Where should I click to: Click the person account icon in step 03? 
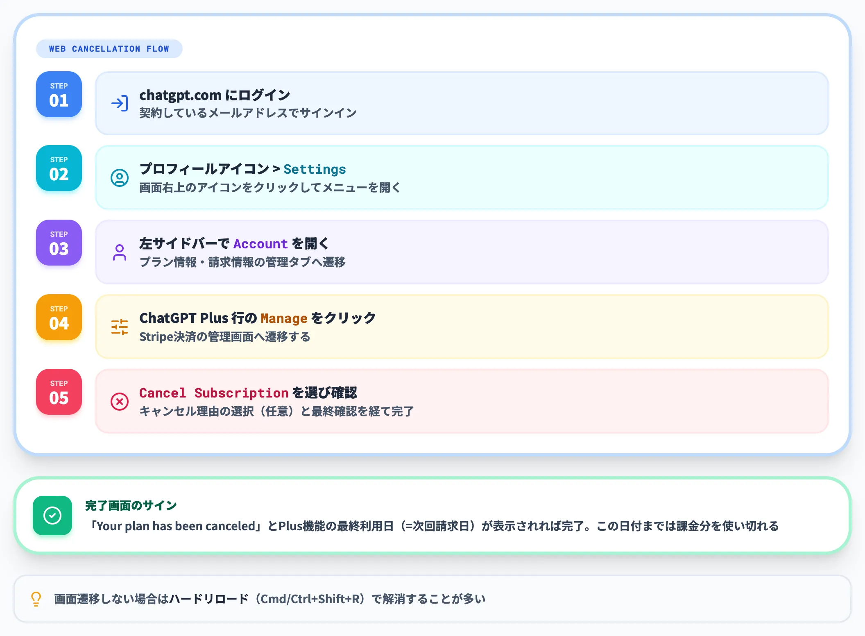tap(120, 252)
